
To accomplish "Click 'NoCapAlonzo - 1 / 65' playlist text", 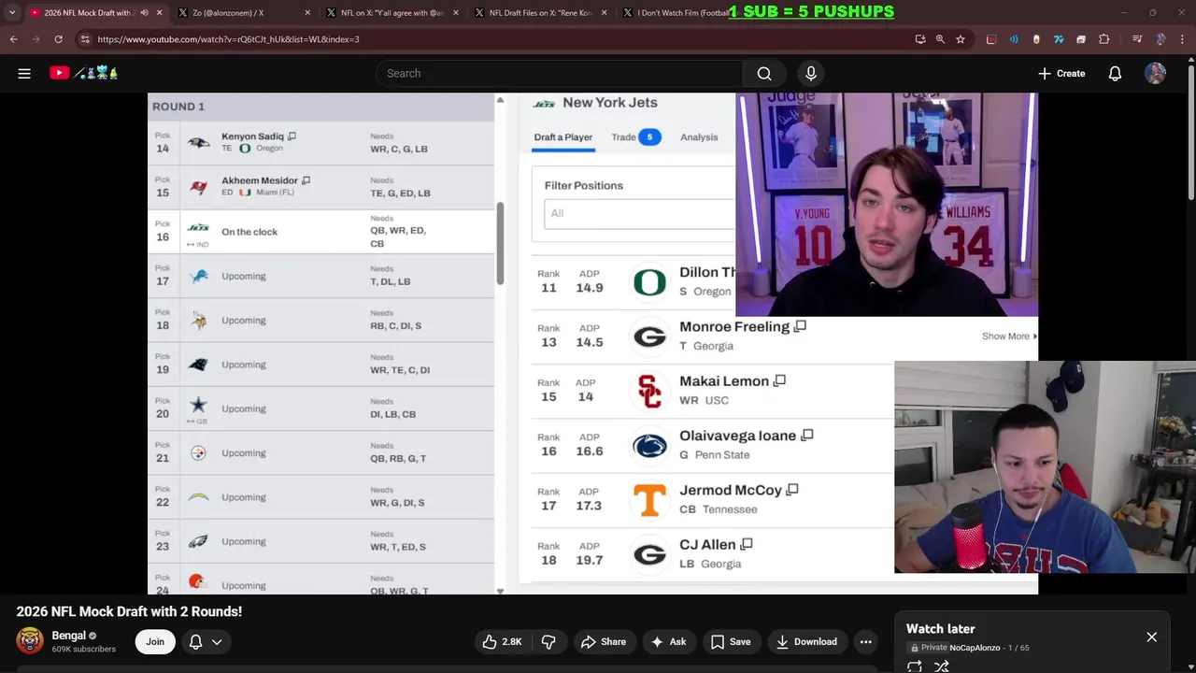I will (x=989, y=648).
